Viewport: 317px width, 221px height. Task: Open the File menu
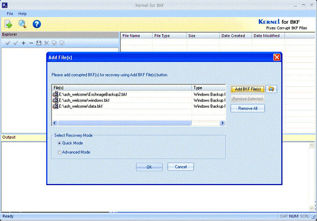click(10, 14)
